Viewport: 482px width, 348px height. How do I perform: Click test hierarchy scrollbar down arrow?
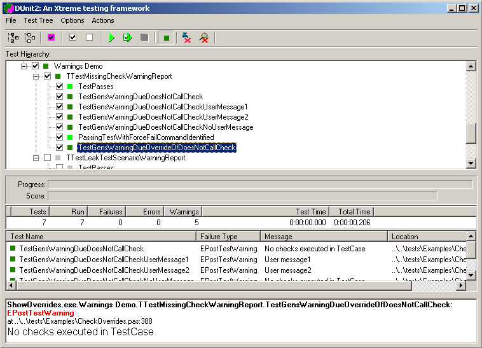[x=471, y=164]
